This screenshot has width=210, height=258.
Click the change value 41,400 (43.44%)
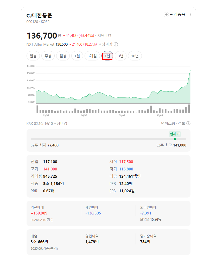(79, 35)
